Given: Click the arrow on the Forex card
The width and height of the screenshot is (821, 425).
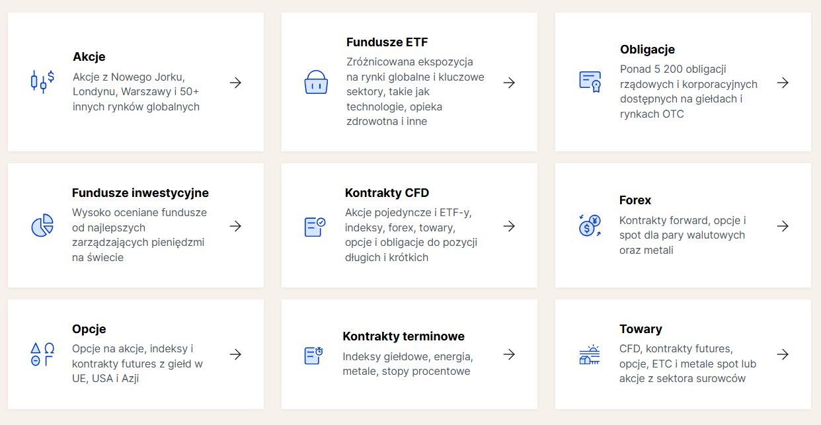Looking at the screenshot, I should click(783, 226).
